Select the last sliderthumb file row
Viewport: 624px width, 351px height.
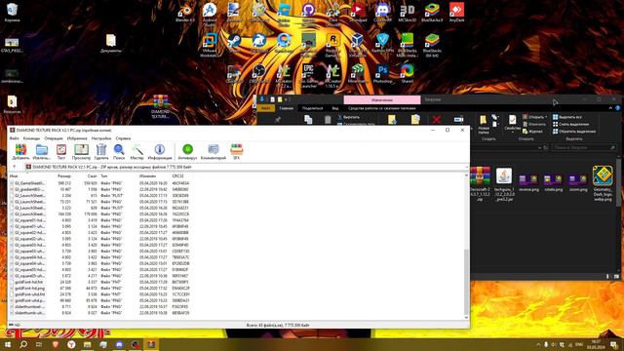99,313
